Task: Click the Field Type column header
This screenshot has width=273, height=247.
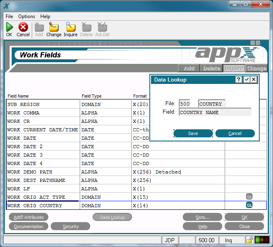Action: pyautogui.click(x=91, y=96)
